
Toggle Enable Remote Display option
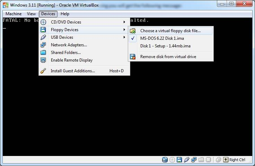(x=71, y=60)
